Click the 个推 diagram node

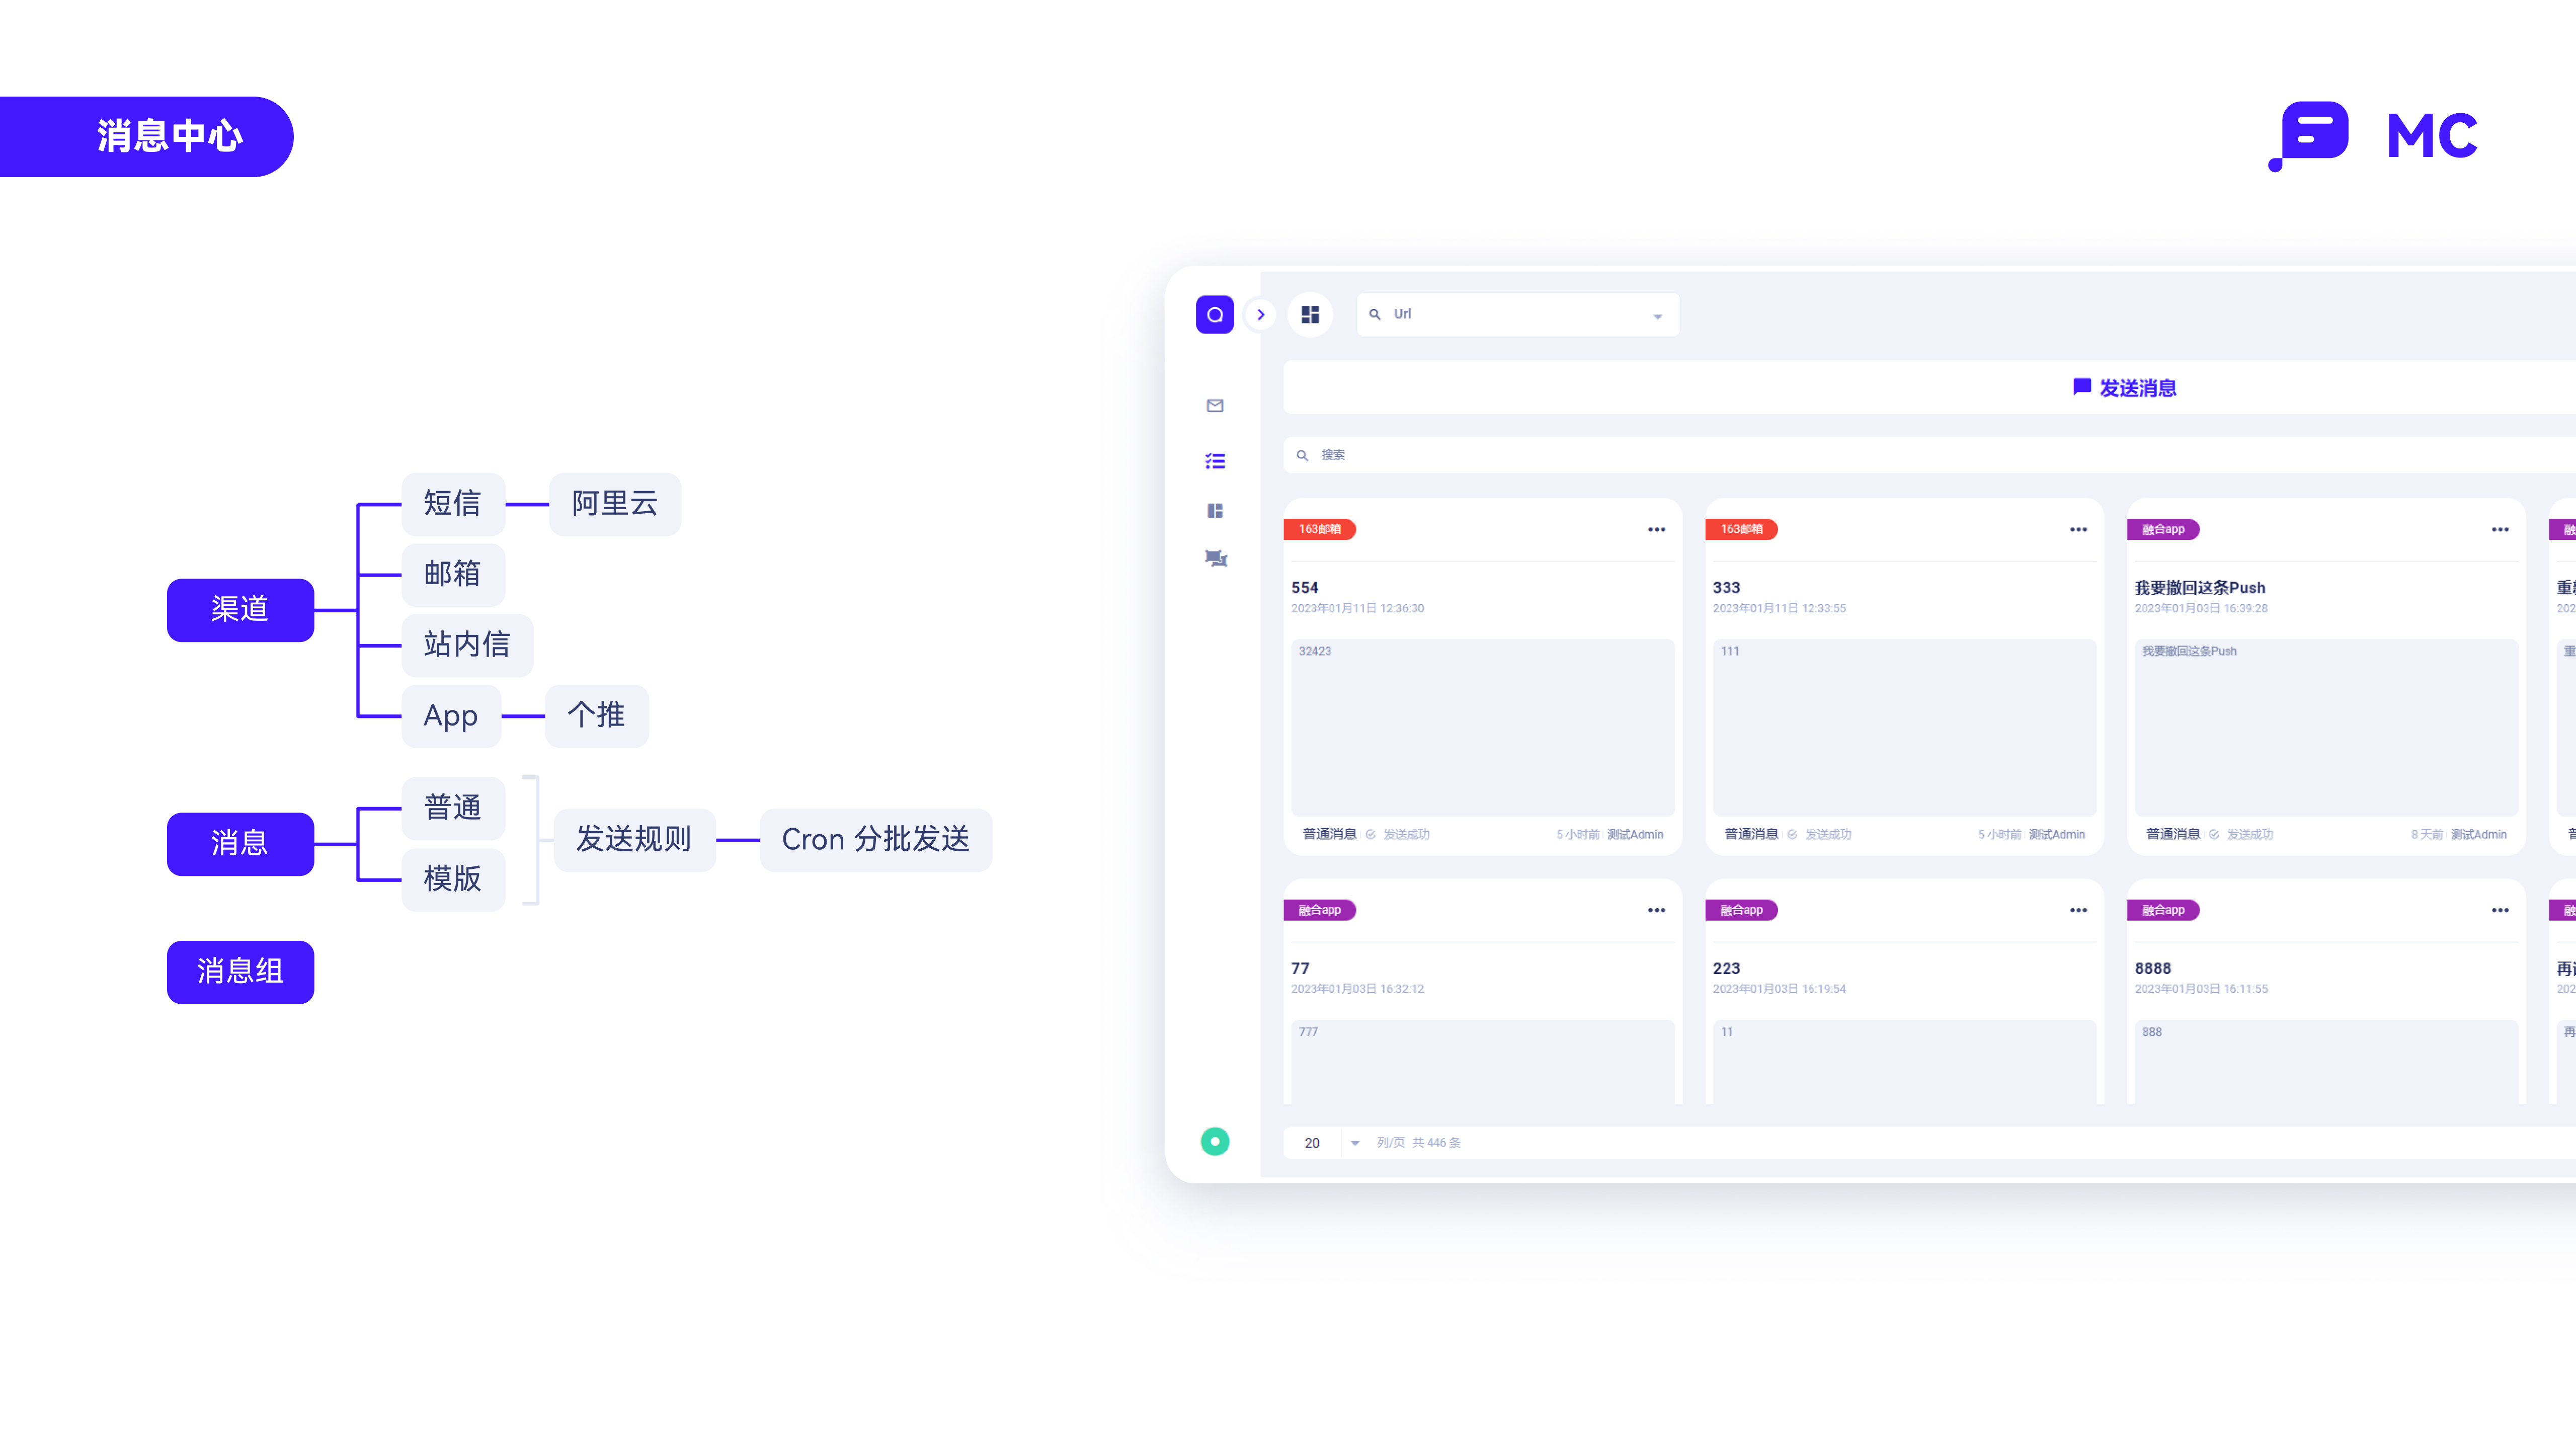click(596, 715)
